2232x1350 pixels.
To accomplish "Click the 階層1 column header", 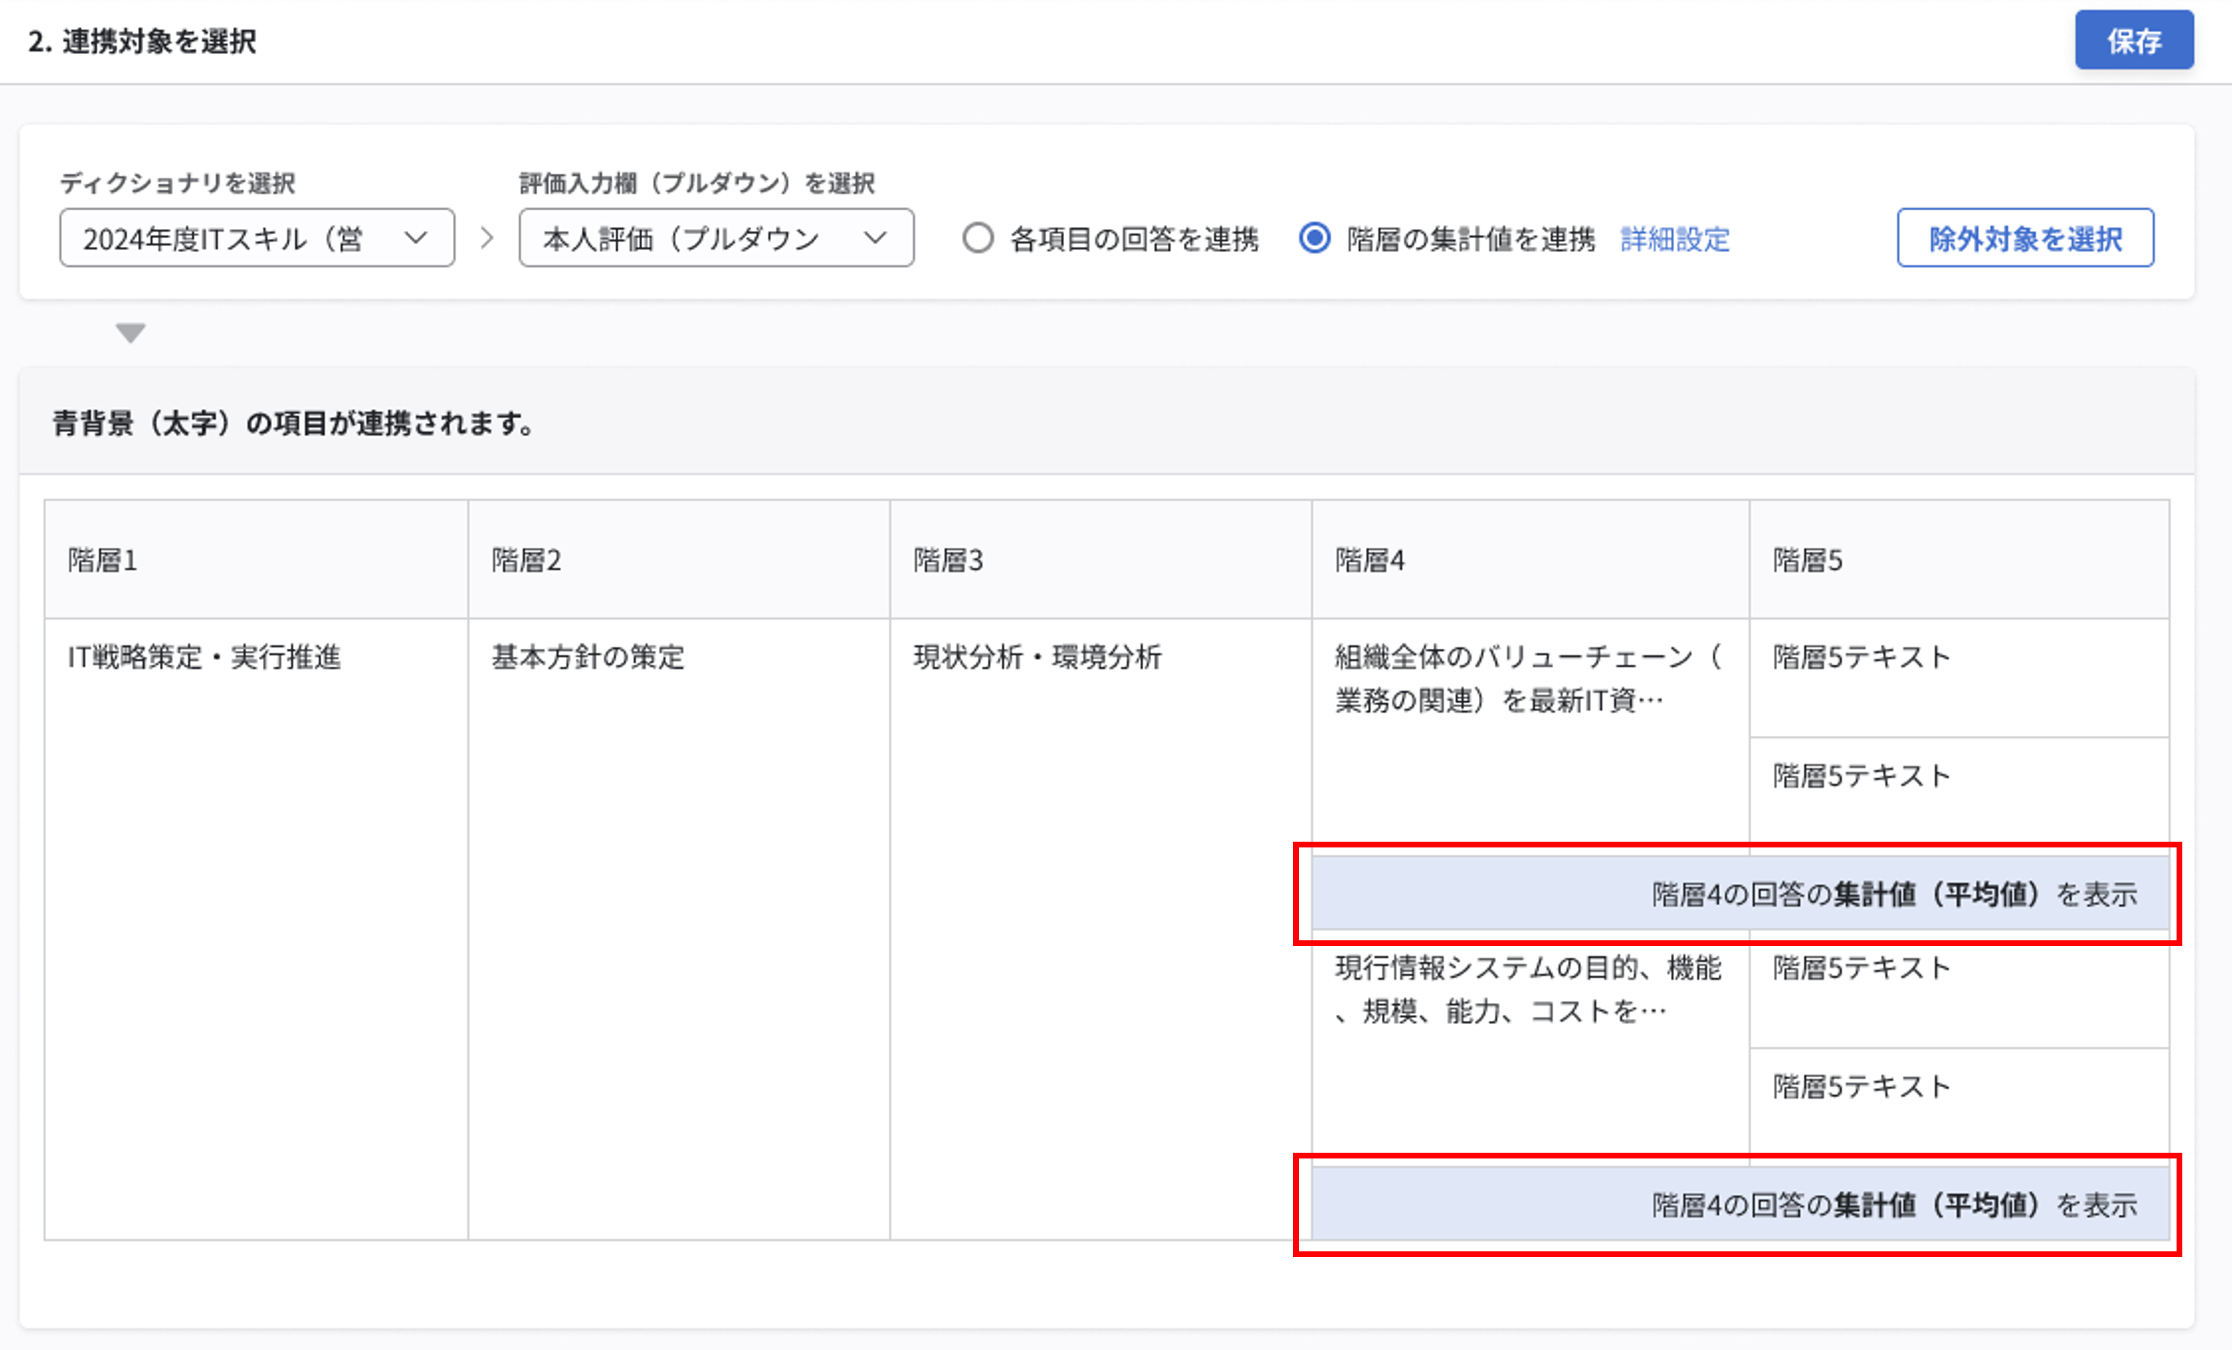I will (x=256, y=560).
